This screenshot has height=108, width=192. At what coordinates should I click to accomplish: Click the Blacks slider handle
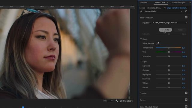coord(169,87)
